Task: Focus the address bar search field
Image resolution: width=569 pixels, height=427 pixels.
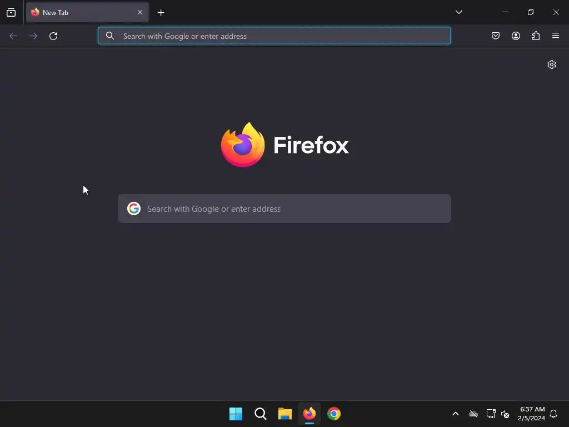Action: point(274,36)
